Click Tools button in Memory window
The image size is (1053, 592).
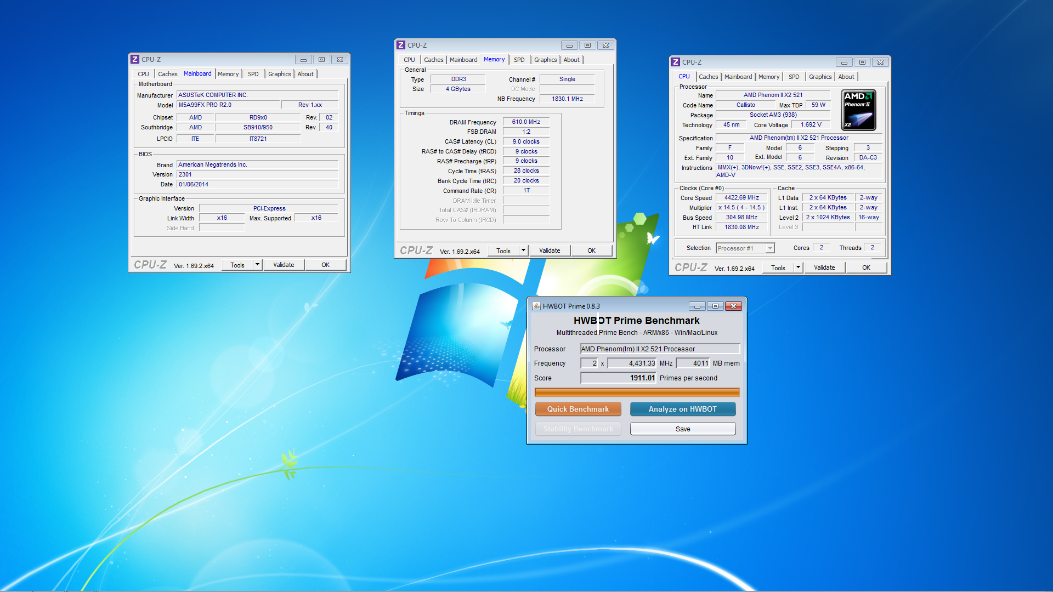pos(503,251)
